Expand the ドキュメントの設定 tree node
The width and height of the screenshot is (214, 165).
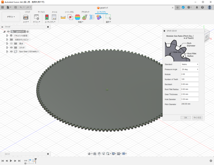[7, 35]
